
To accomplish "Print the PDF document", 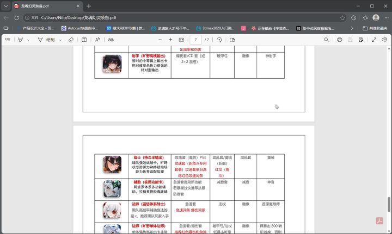I will (339, 40).
